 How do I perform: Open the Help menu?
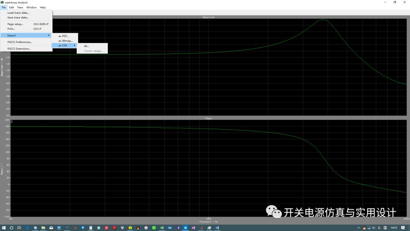point(43,7)
